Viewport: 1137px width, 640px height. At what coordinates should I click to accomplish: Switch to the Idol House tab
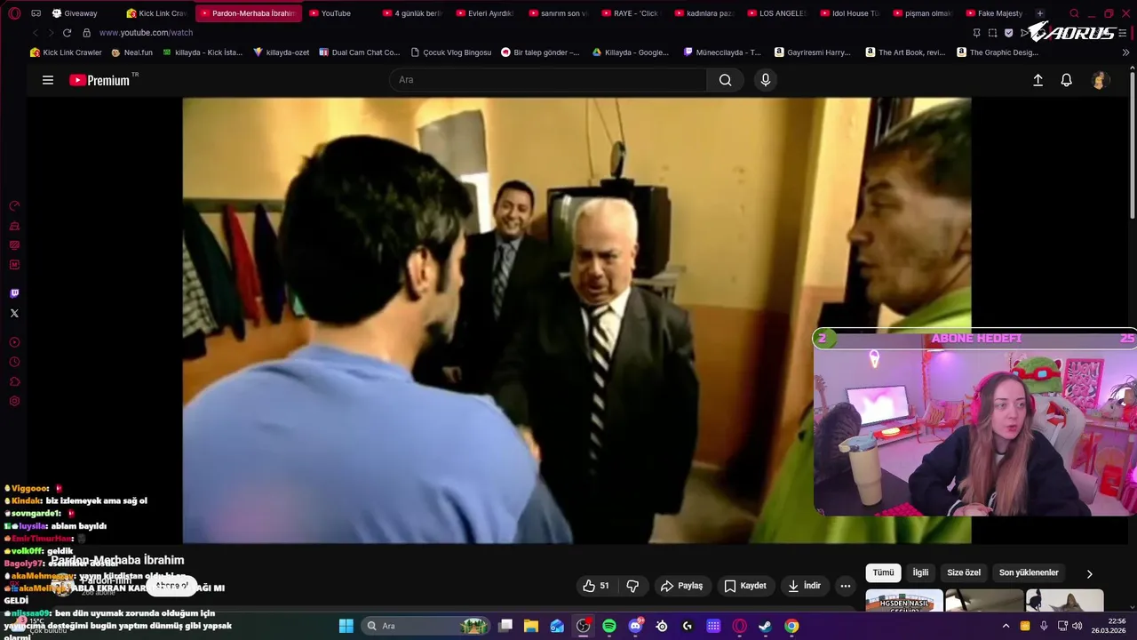coord(850,13)
